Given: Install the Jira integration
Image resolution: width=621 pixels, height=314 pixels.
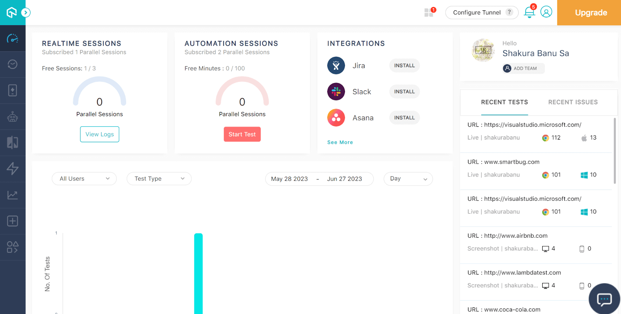Looking at the screenshot, I should [x=404, y=66].
